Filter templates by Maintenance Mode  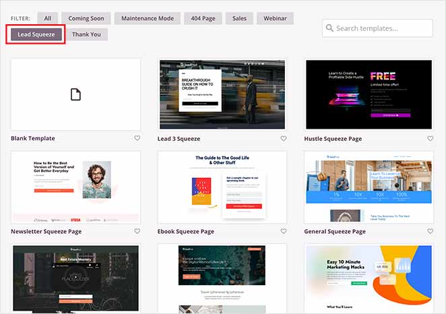click(146, 18)
